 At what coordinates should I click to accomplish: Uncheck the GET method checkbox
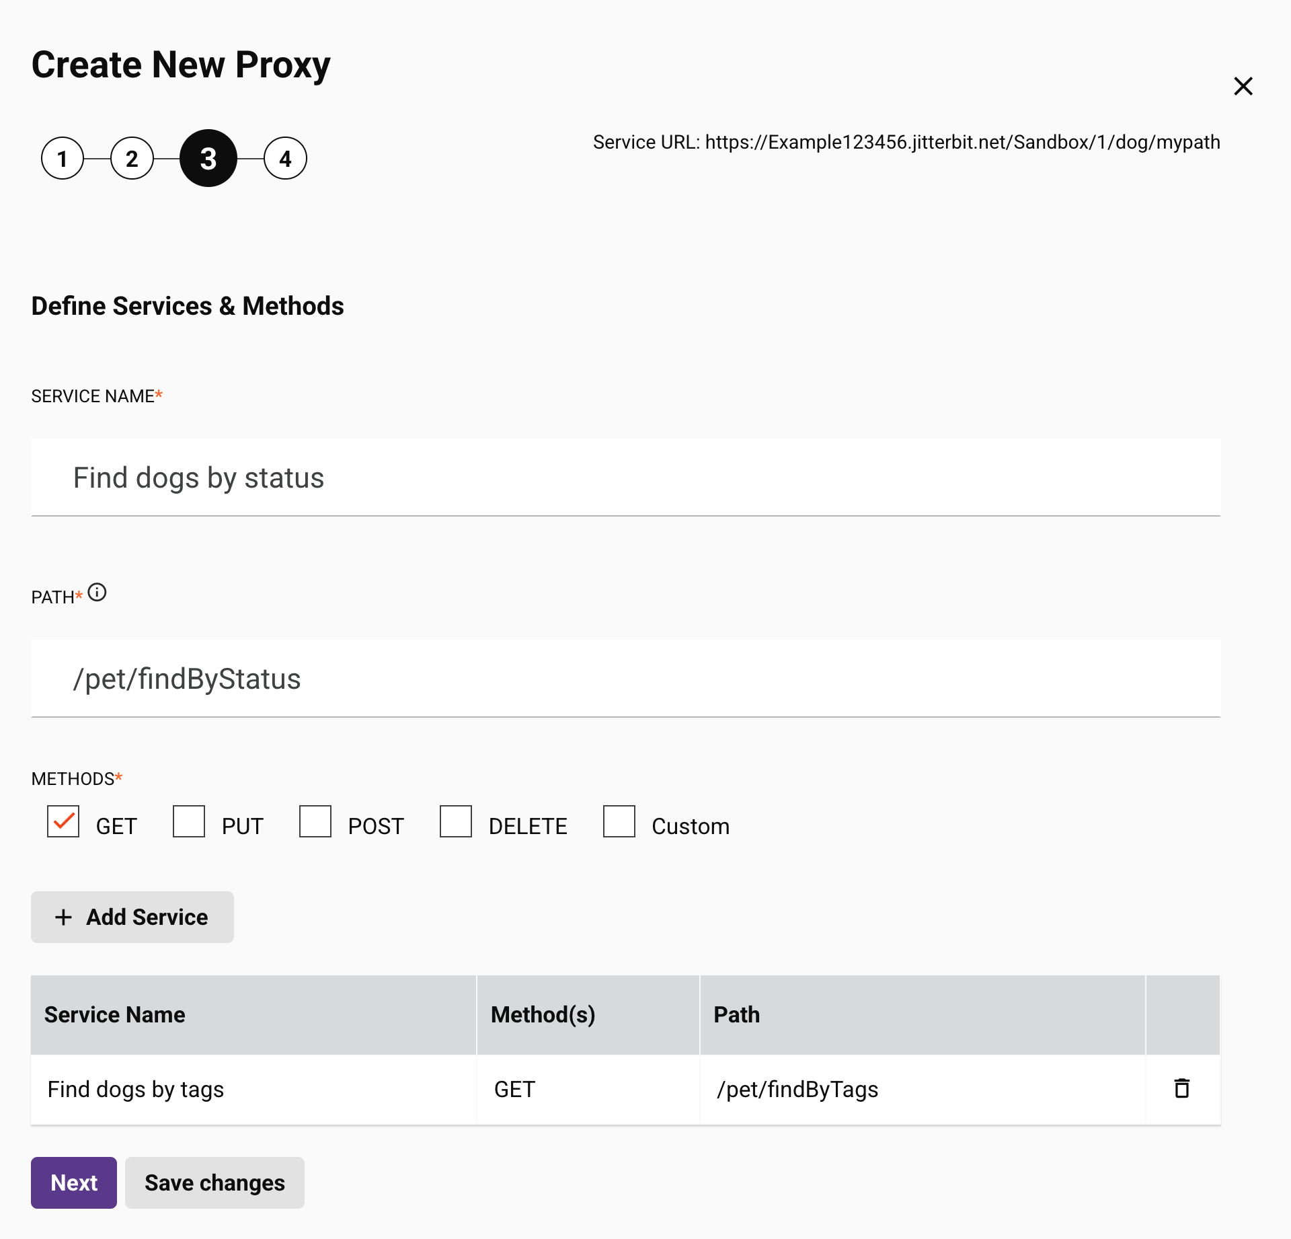click(x=63, y=821)
